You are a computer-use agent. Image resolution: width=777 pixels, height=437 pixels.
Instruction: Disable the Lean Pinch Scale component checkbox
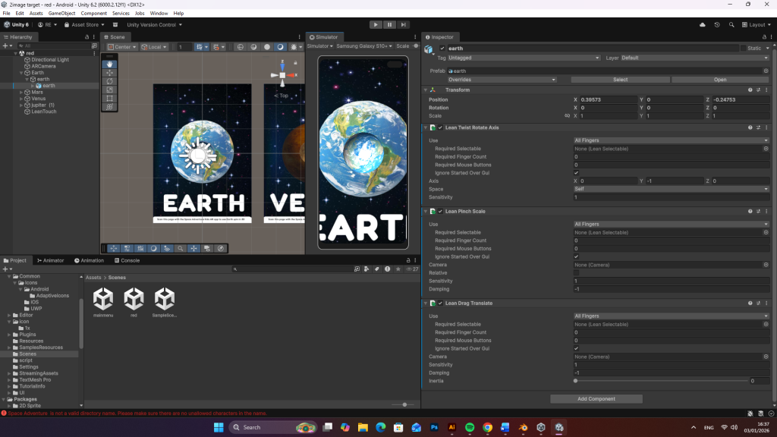(x=440, y=211)
